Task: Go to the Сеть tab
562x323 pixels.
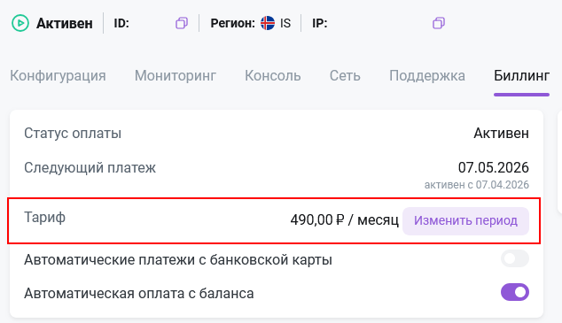Action: point(345,76)
